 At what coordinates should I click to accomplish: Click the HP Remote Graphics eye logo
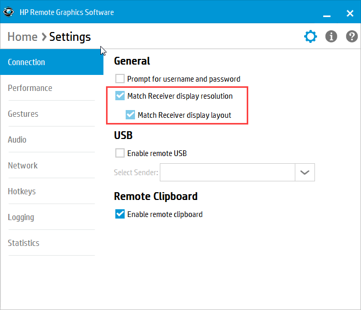click(x=9, y=12)
